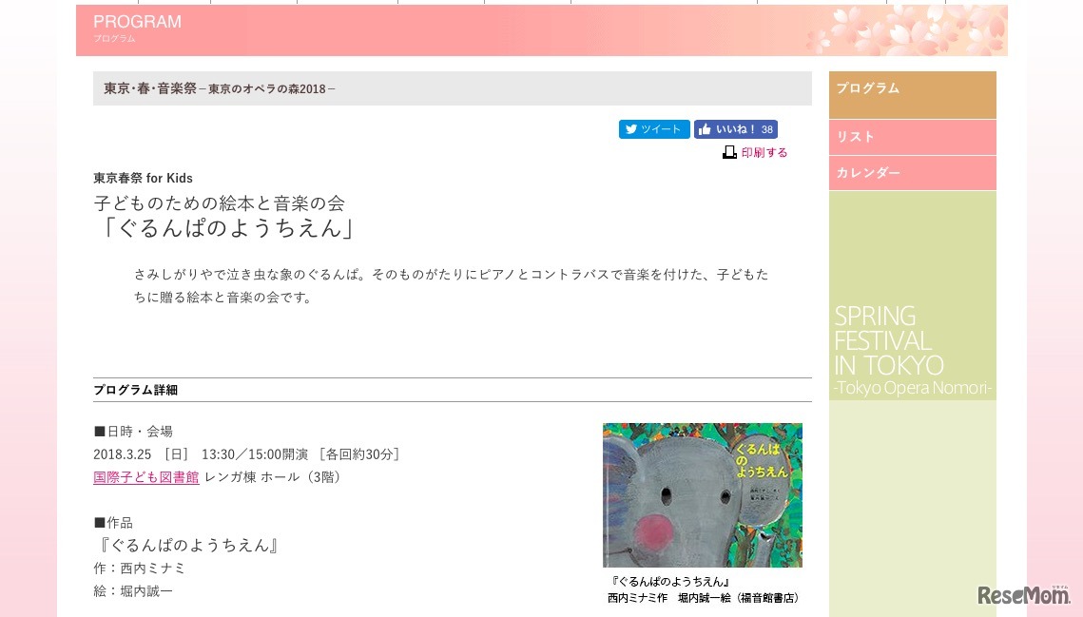Click the book cover caption with 福音館書店

tap(703, 589)
